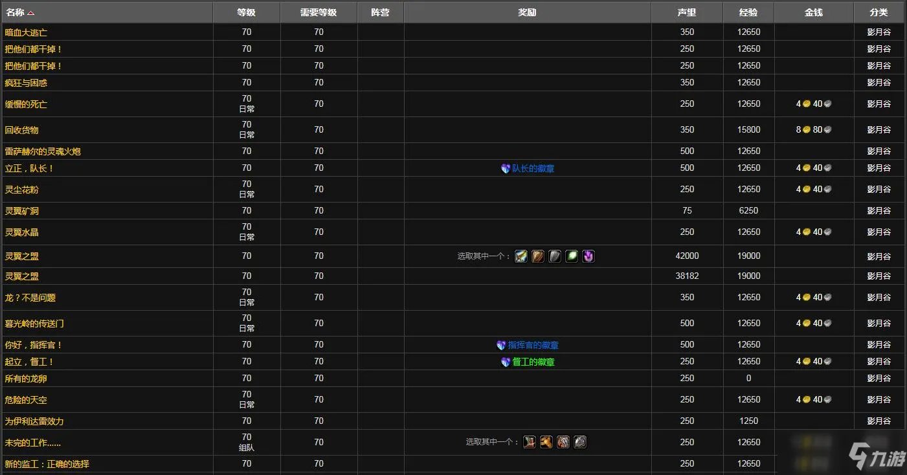Open the 雷萨赫尔的灵魂火炮 quest
Image resolution: width=907 pixels, height=475 pixels.
(x=43, y=151)
